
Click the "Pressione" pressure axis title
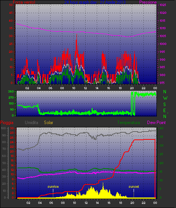pos(148,2)
